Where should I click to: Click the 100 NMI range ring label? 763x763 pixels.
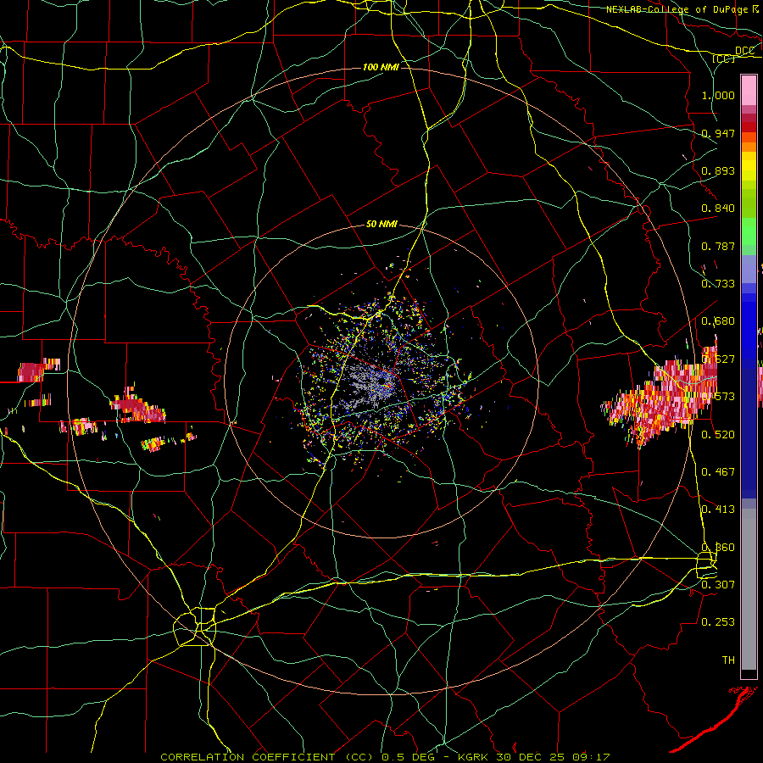tap(381, 67)
